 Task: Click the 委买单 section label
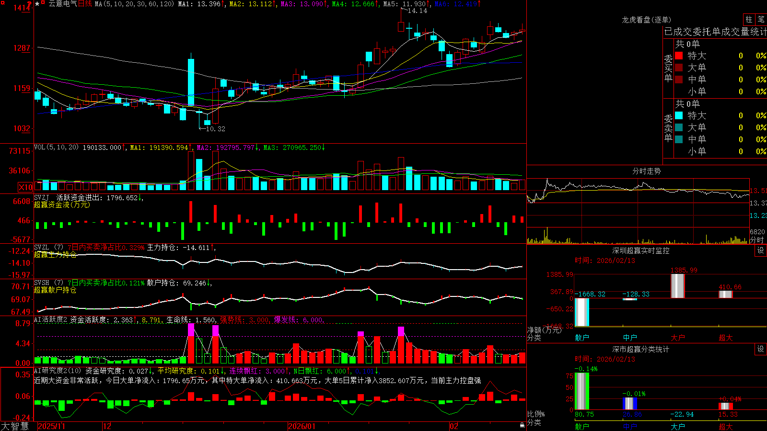(668, 68)
